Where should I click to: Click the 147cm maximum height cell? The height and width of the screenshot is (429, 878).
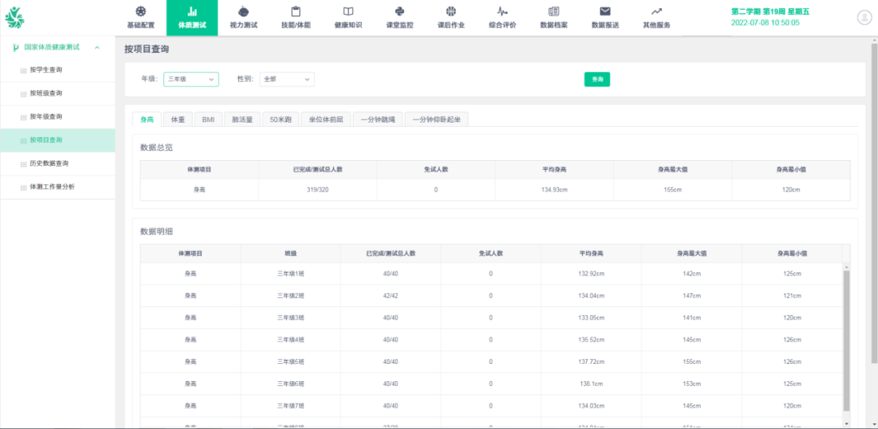coord(692,296)
